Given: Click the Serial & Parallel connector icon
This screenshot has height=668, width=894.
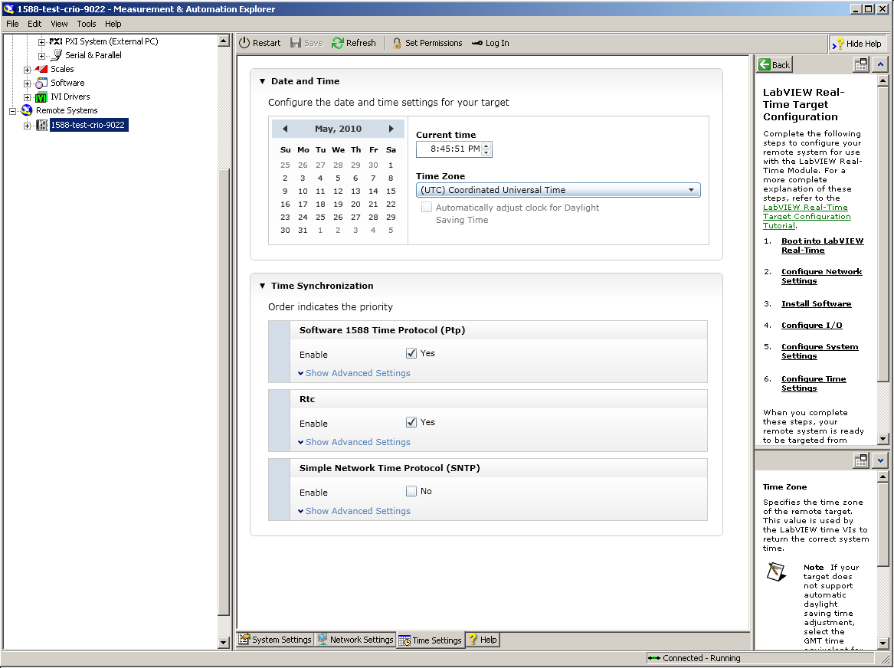Looking at the screenshot, I should pos(57,55).
